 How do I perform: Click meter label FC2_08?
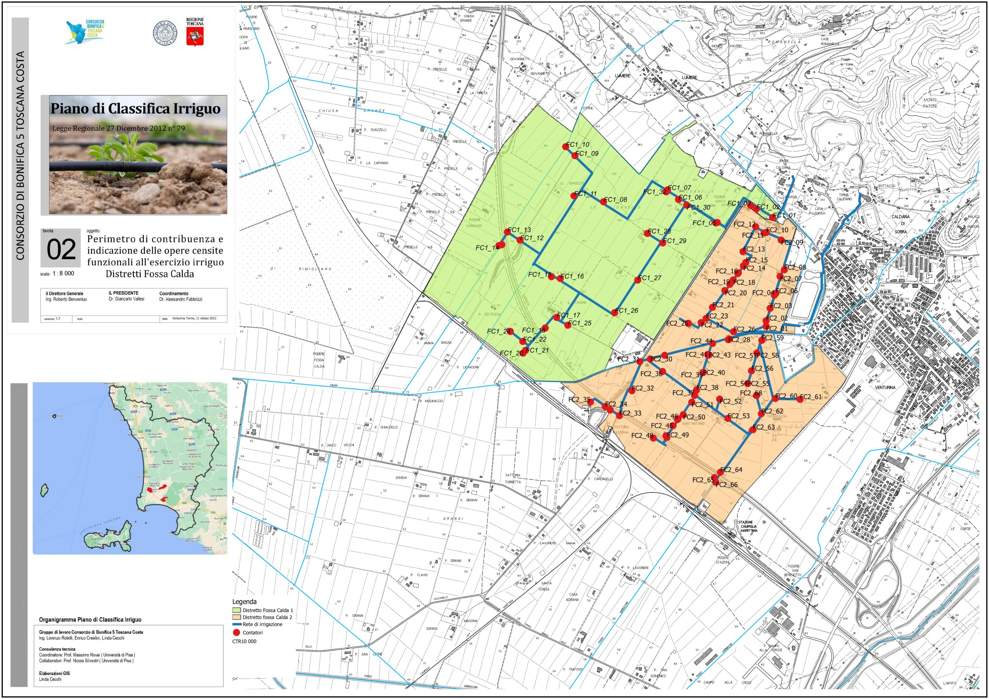795,268
